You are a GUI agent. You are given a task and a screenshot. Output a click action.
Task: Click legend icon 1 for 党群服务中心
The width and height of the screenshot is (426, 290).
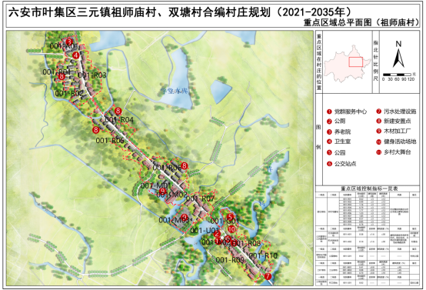coord(329,112)
